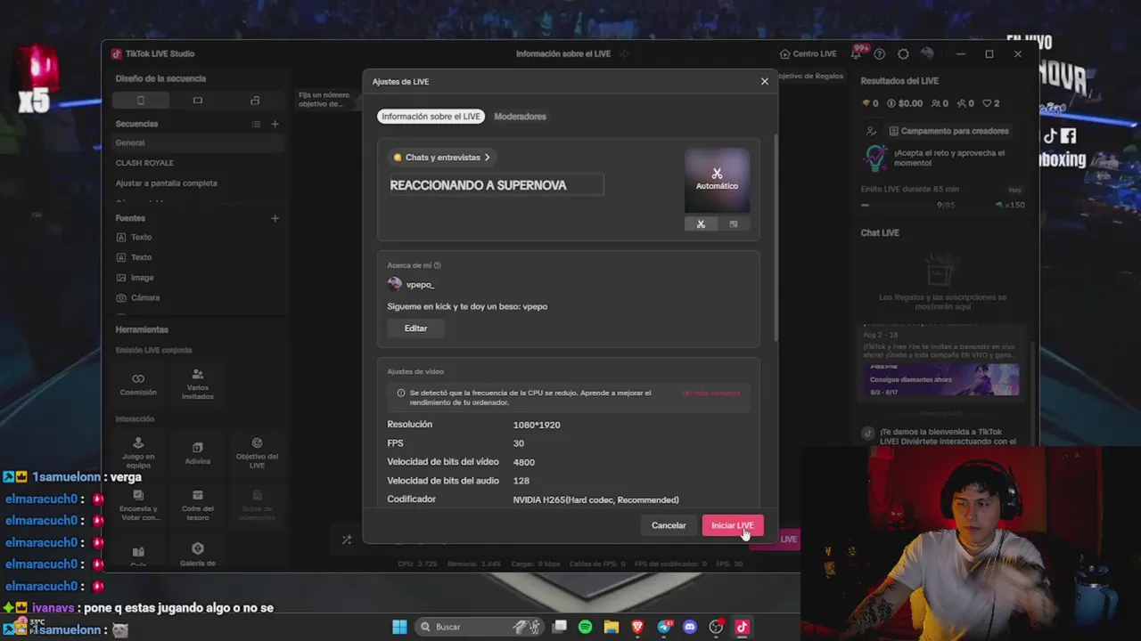Open the Juego en equipo tool
The image size is (1141, 641).
(138, 451)
